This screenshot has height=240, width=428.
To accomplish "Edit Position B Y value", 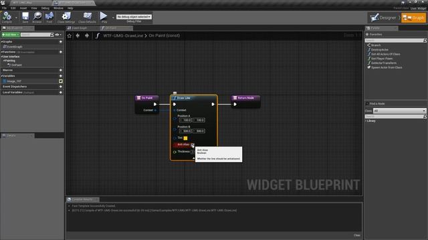I will point(199,131).
